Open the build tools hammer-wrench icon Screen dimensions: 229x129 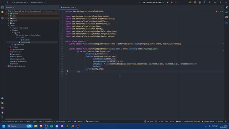195,3
